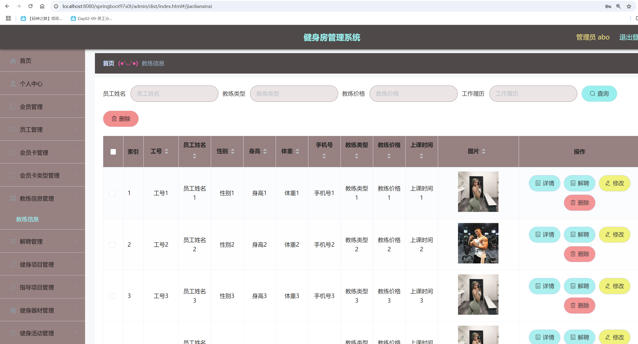638x344 pixels.
Task: Click the 员工姓名 search input field
Action: (174, 94)
